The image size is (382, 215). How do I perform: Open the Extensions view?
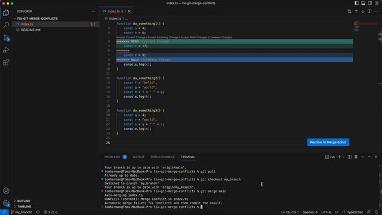tap(6, 62)
